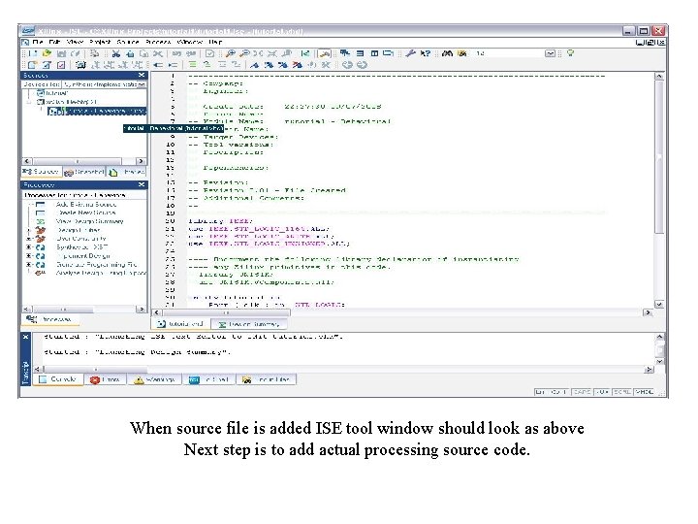Click the Paste toolbar icon
The width and height of the screenshot is (698, 524).
[x=143, y=53]
